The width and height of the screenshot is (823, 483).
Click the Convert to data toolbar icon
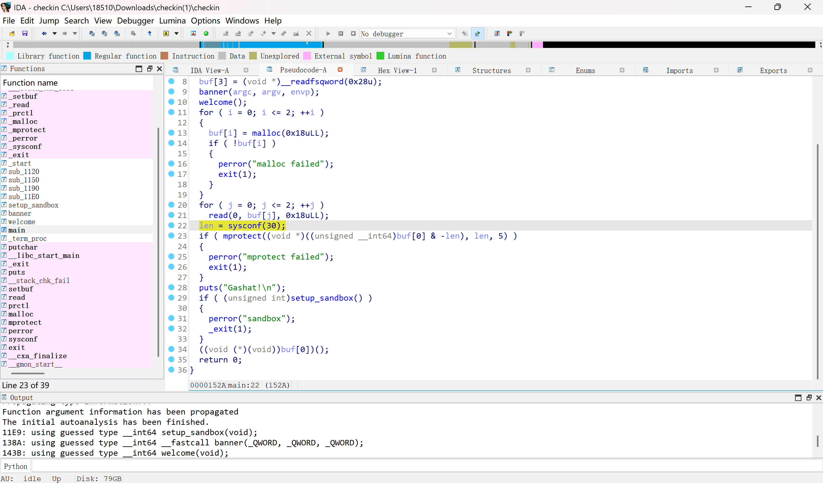tap(238, 33)
